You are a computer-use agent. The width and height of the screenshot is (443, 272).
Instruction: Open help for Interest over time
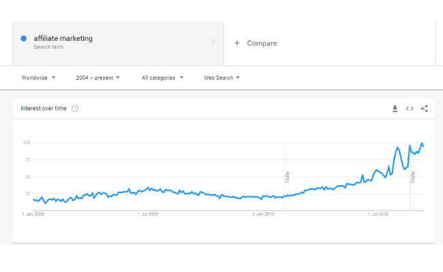click(x=75, y=109)
